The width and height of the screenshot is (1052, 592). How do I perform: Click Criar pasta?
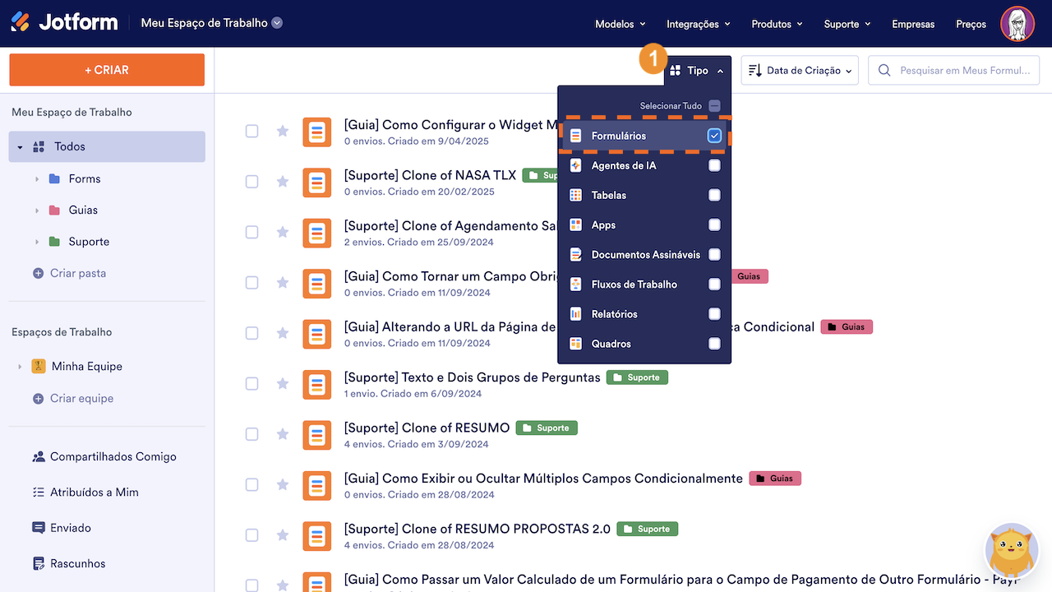click(69, 273)
